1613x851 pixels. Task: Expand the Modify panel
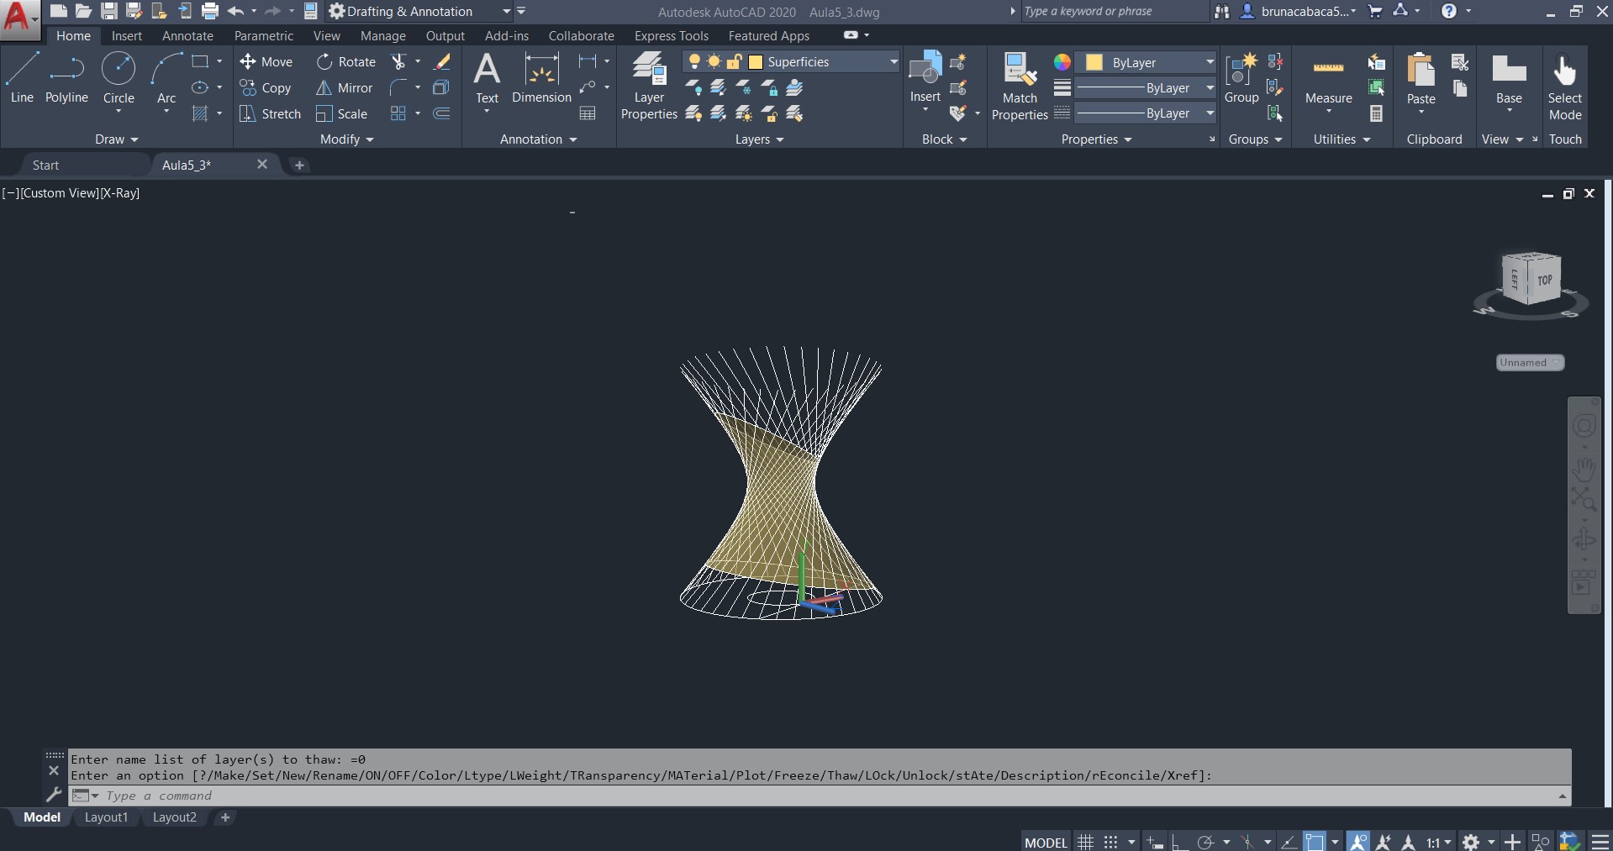coord(346,139)
